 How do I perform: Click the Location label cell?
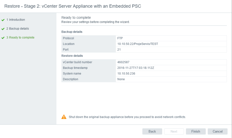[89, 44]
